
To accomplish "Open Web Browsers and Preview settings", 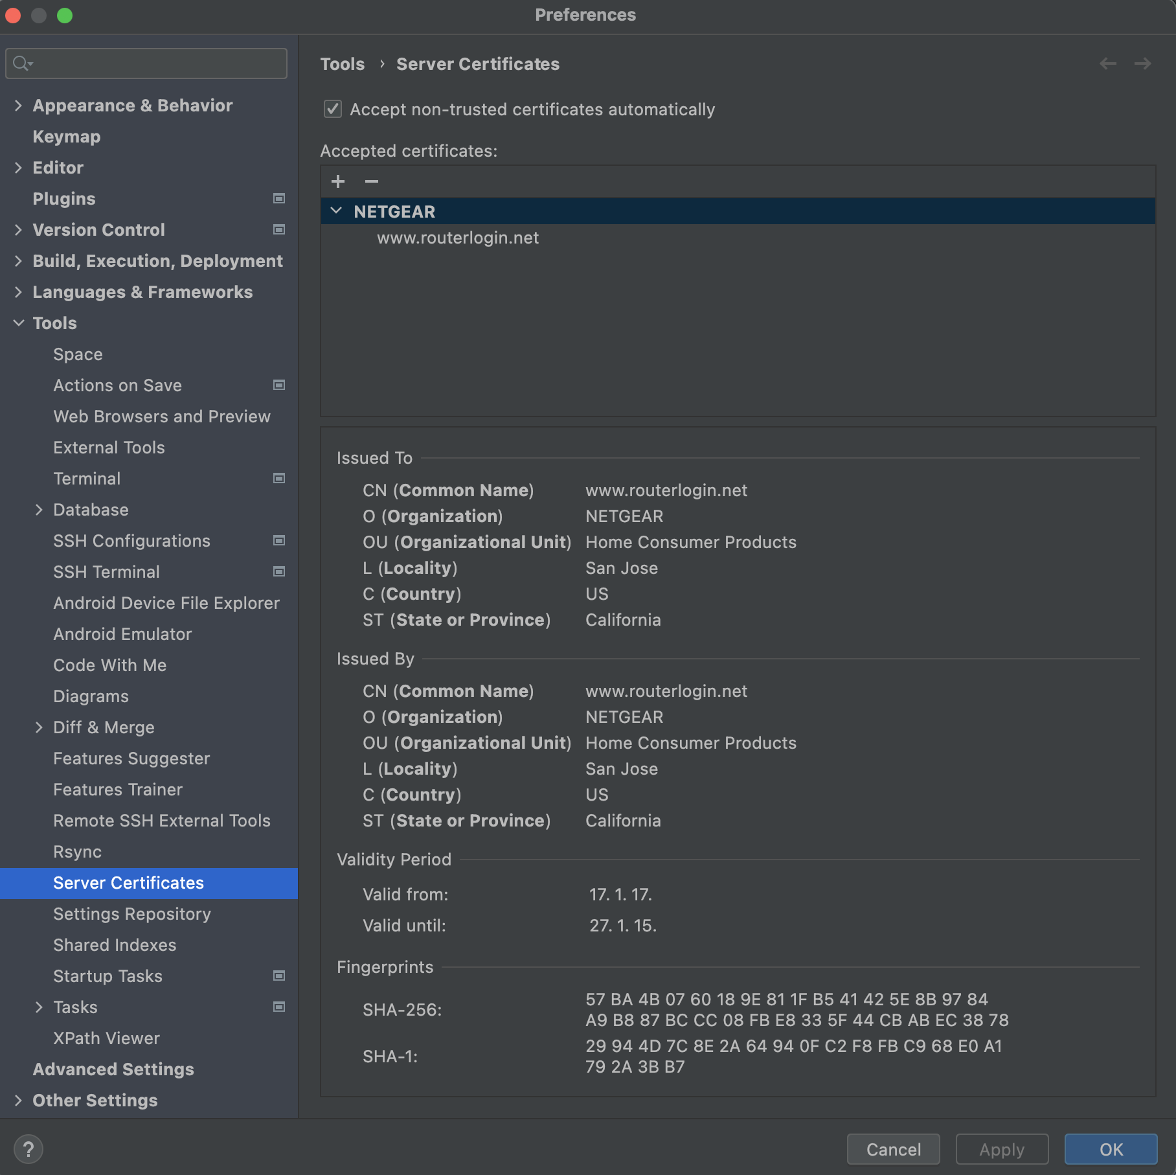I will click(162, 416).
